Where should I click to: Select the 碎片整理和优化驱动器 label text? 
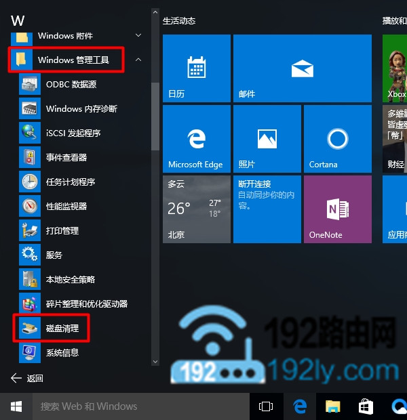(x=87, y=303)
